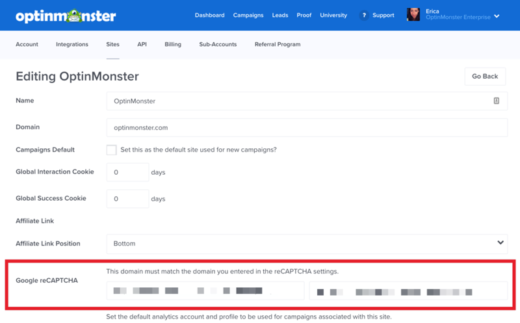Click the Campaigns Default label

pos(45,149)
